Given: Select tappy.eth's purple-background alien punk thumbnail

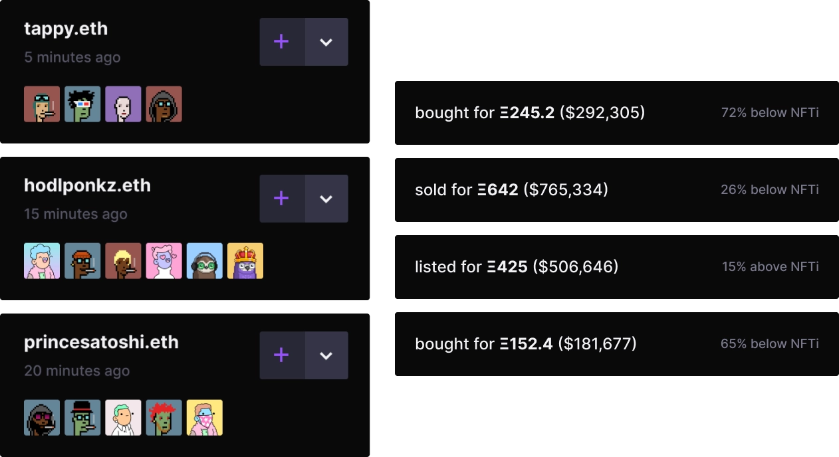Looking at the screenshot, I should coord(123,104).
